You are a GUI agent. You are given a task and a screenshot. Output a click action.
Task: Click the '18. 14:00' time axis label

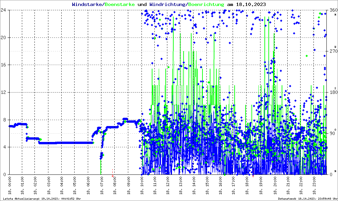tap(194, 185)
